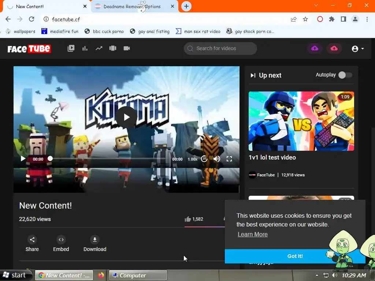The height and width of the screenshot is (281, 375).
Task: Click the Download button
Action: [x=95, y=244]
